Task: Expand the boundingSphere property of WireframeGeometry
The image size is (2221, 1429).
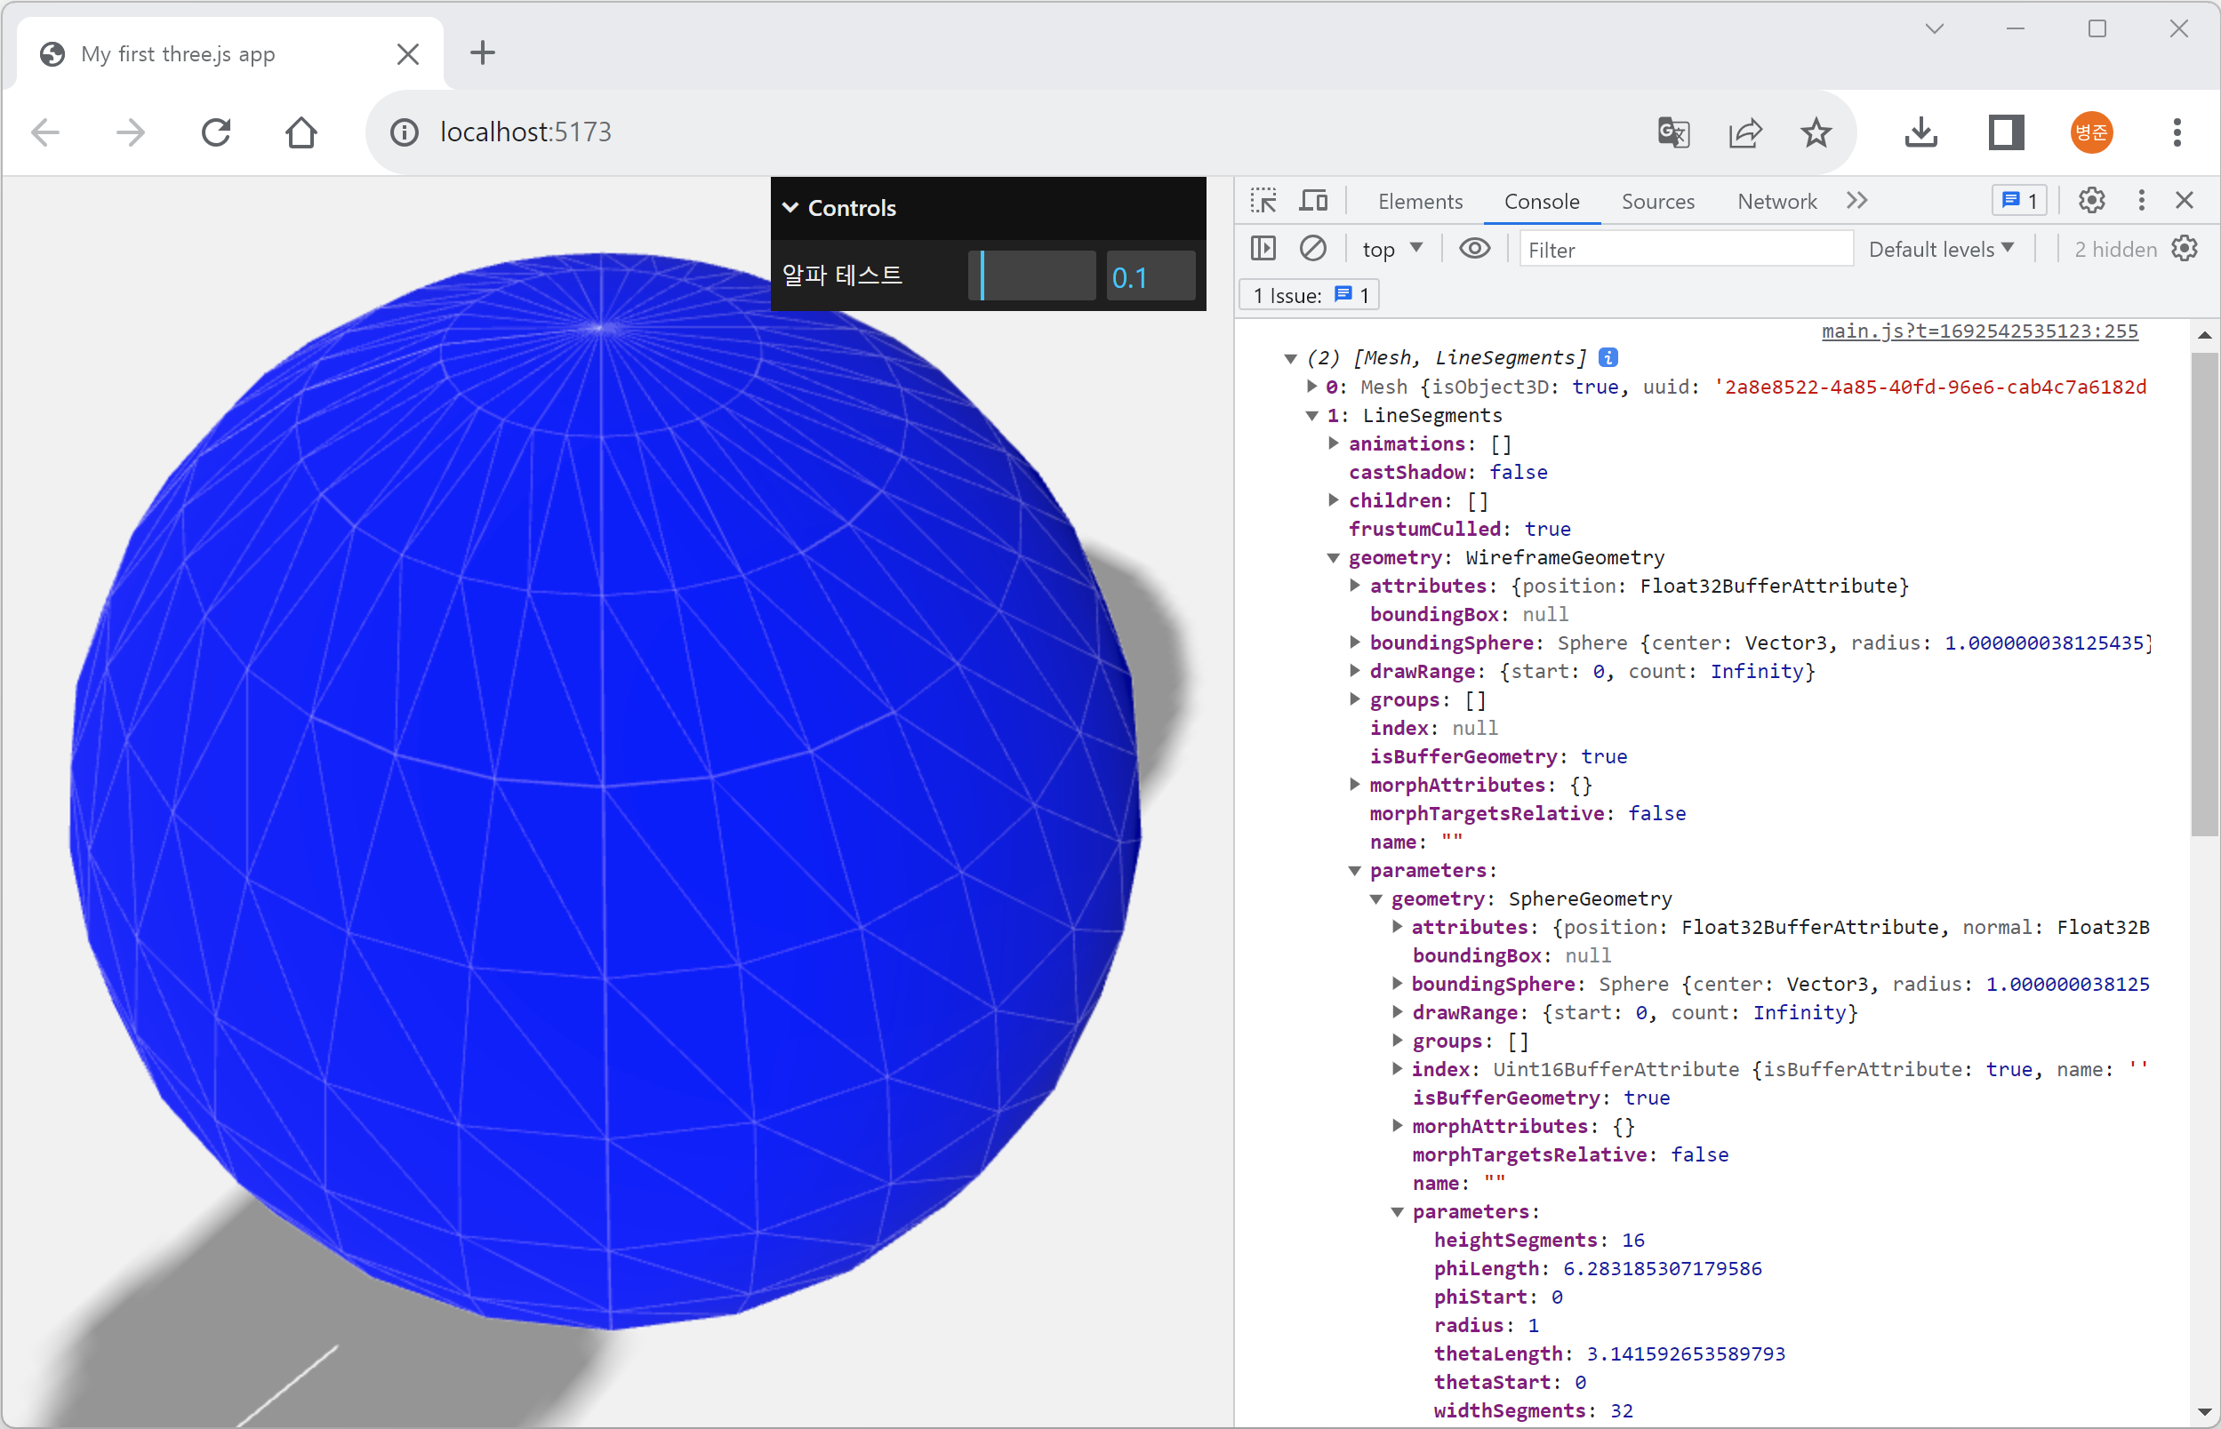Action: [x=1355, y=643]
